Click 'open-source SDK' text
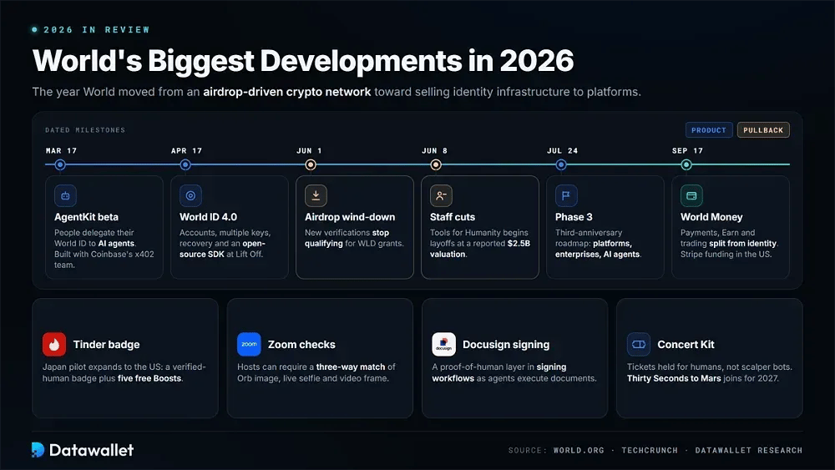 (x=222, y=249)
